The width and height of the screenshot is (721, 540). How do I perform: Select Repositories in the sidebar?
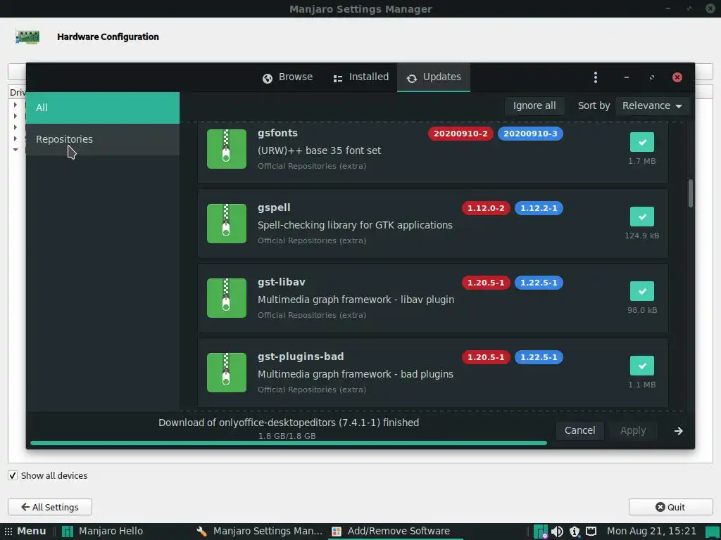(103, 139)
